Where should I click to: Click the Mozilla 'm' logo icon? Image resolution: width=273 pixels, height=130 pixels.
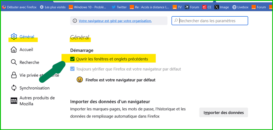[x=14, y=101]
